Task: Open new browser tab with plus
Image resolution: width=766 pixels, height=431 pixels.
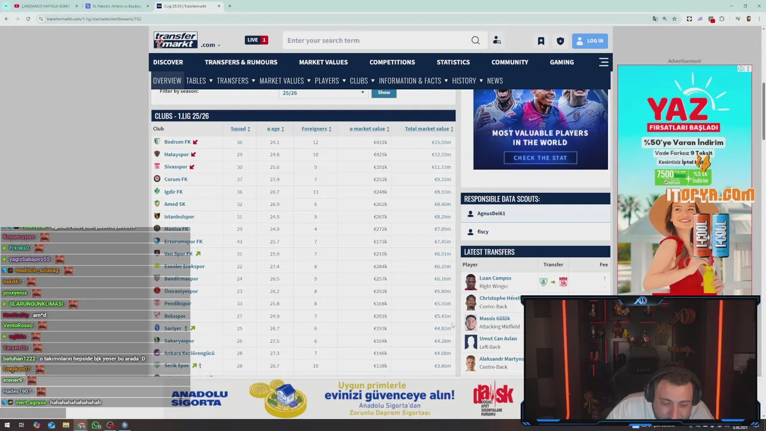Action: click(x=230, y=6)
